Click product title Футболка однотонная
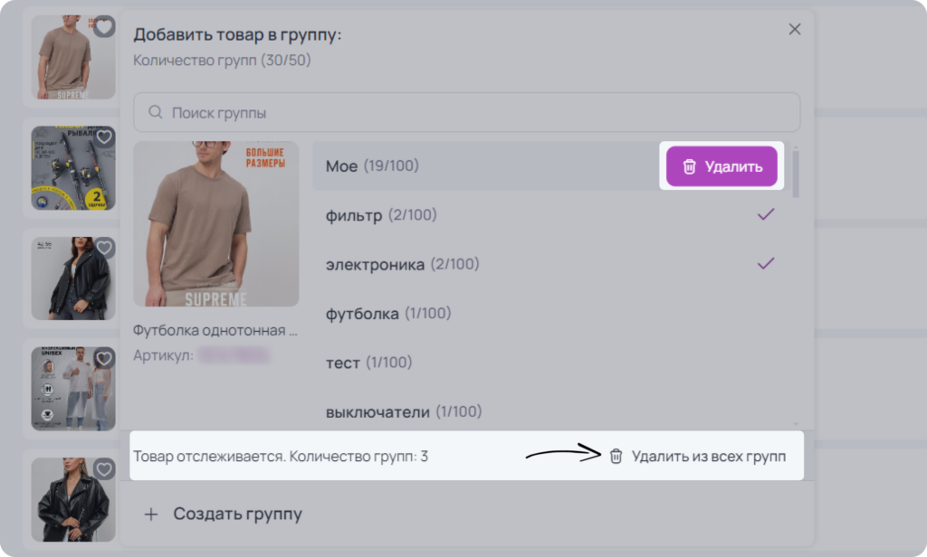Screen dimensions: 927x557 [x=215, y=330]
